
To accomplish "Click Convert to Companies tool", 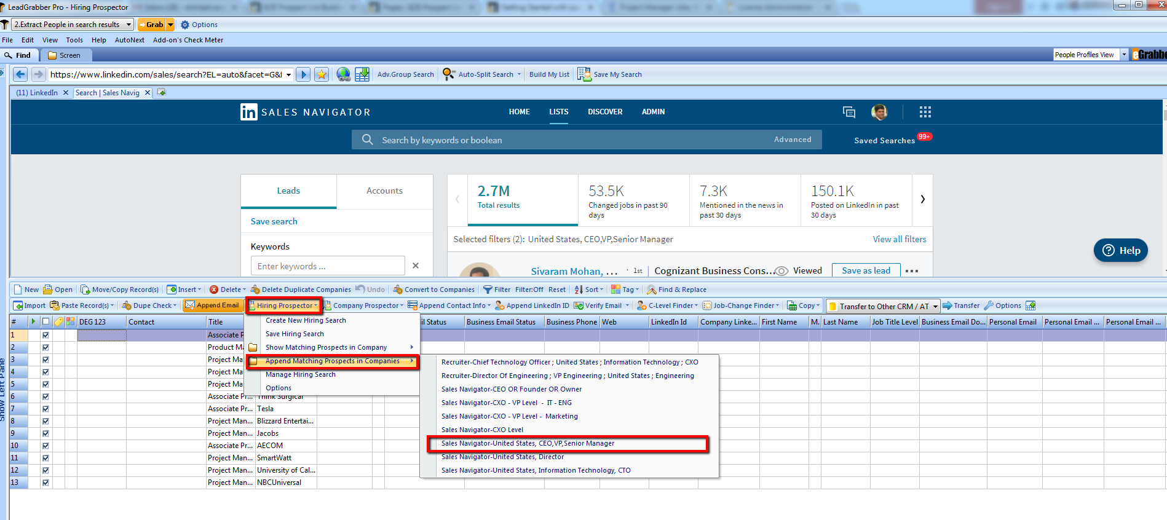I will 433,290.
